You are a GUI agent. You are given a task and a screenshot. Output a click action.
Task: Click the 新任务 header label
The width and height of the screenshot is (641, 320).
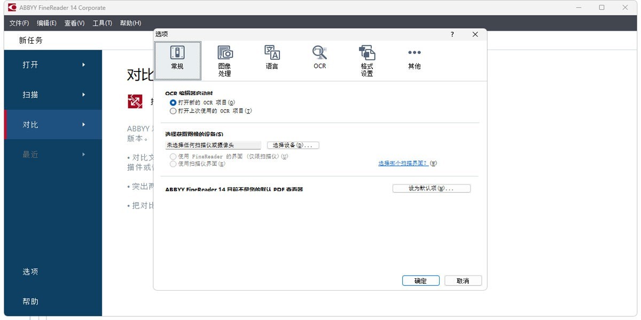30,41
